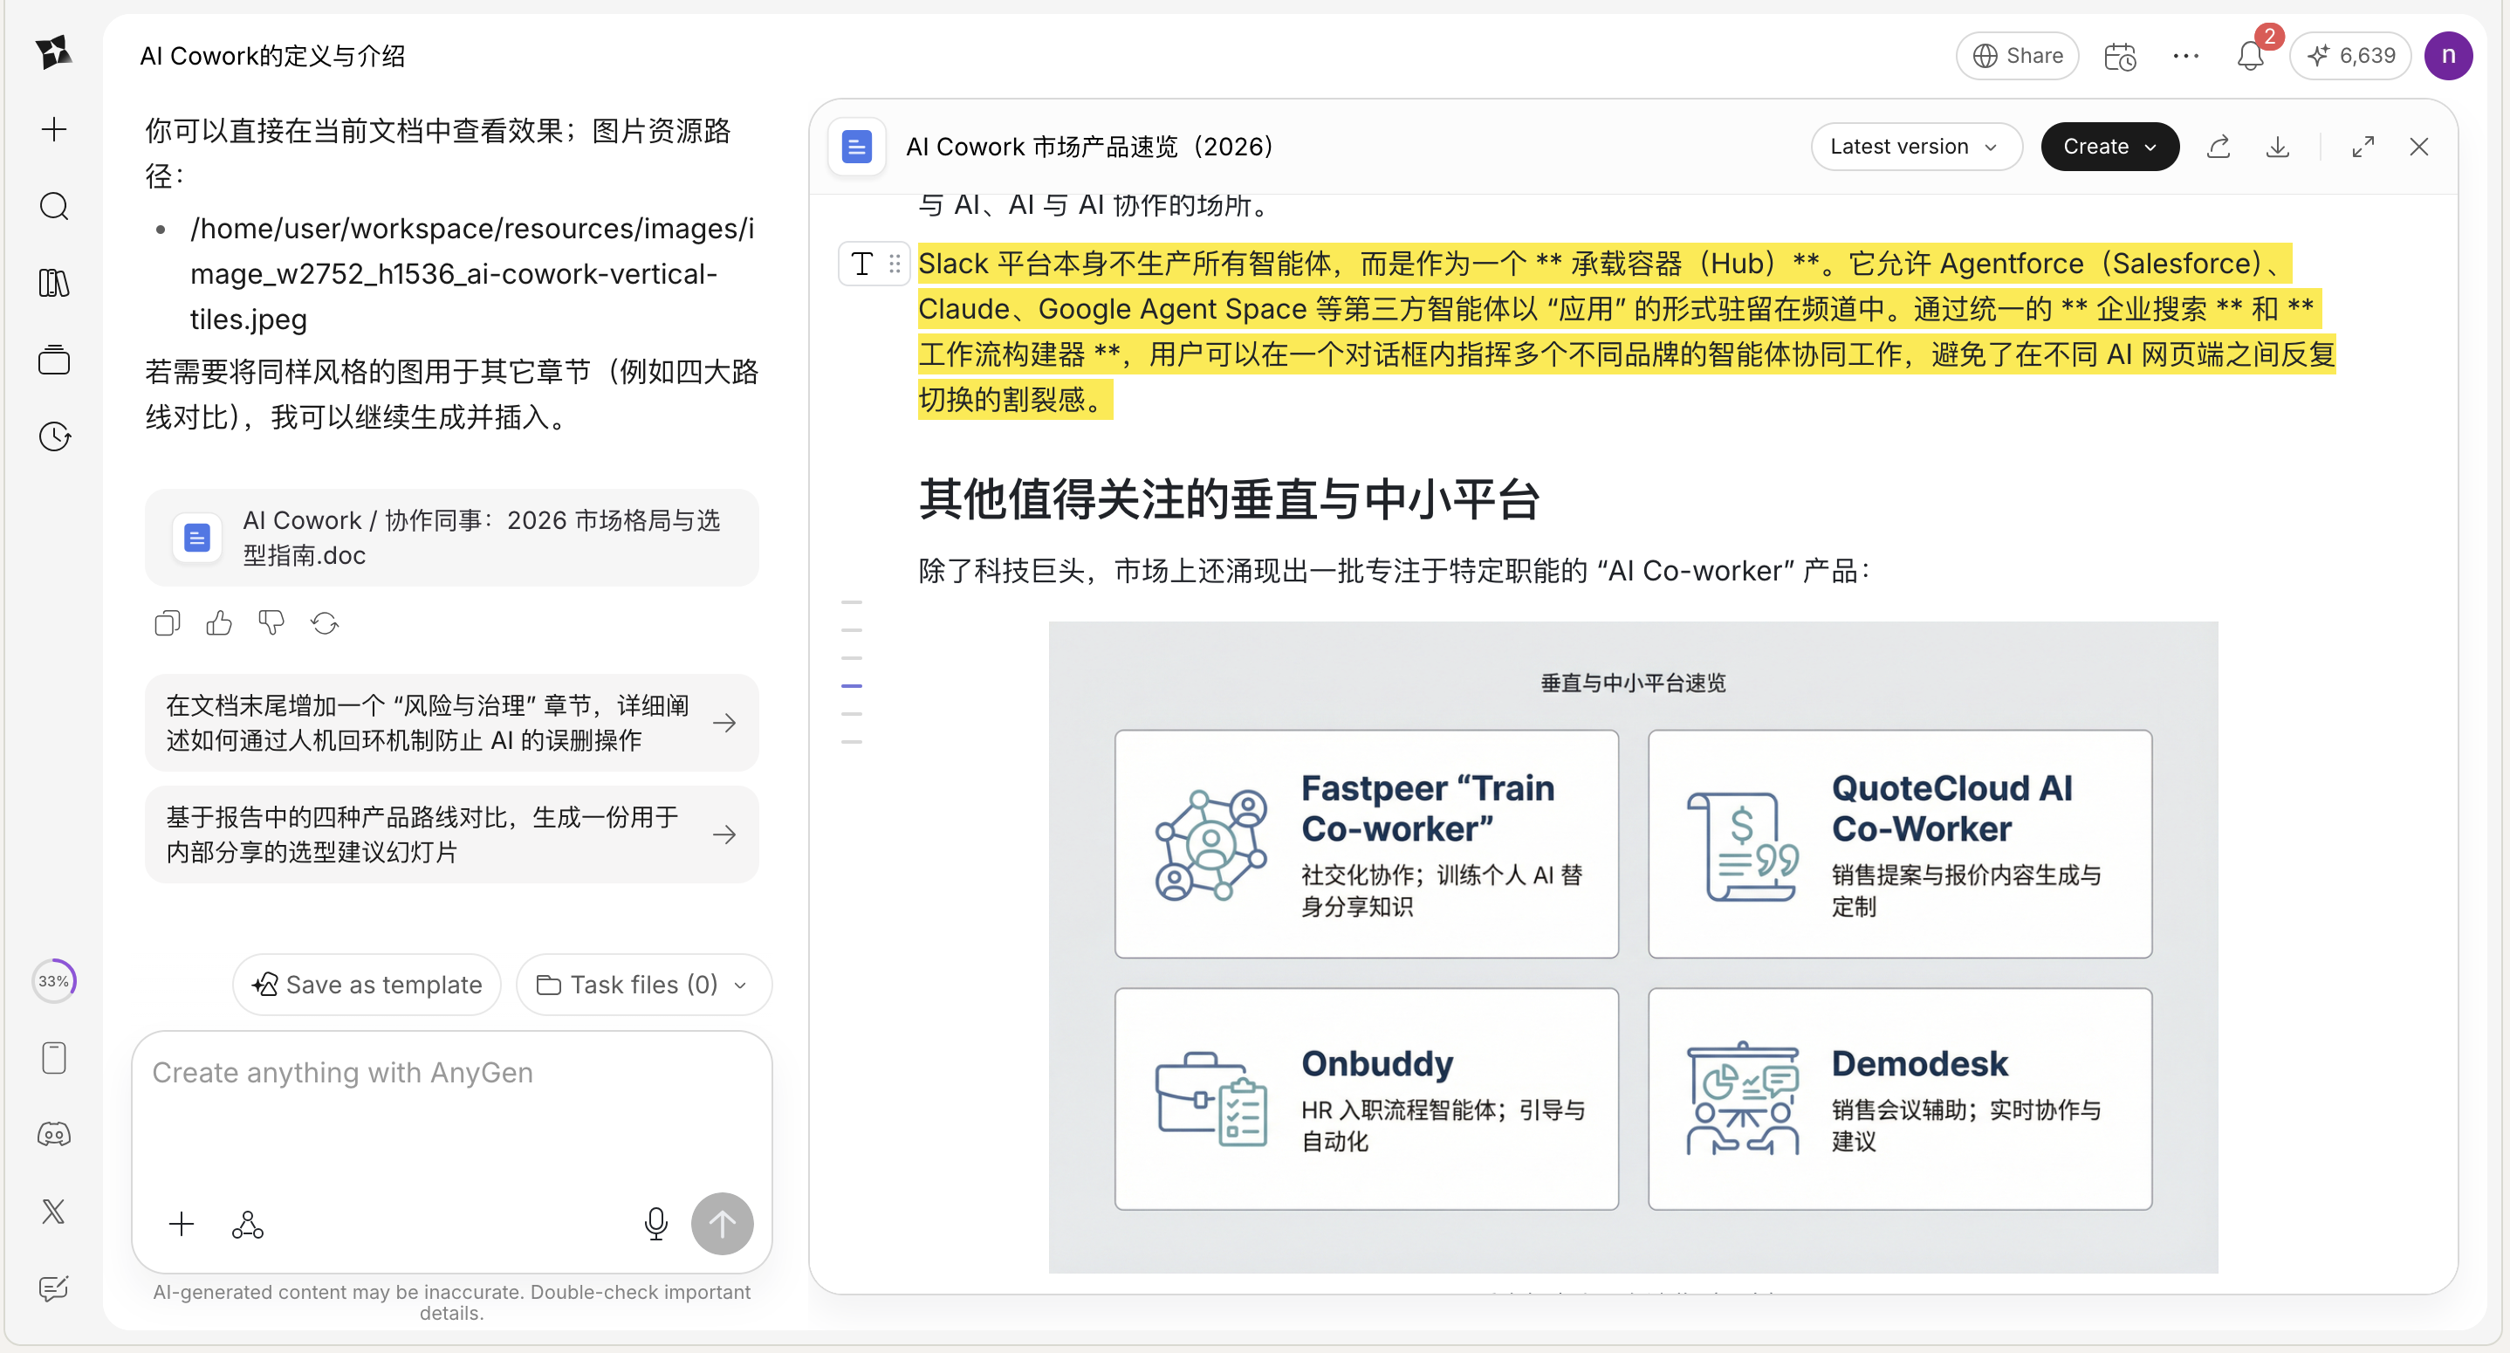The image size is (2510, 1353).
Task: Open search from the left sidebar
Action: pos(53,206)
